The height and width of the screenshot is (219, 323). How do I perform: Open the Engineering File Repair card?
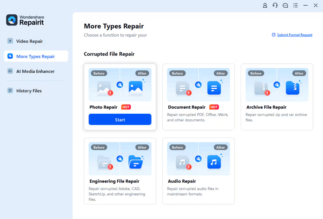click(120, 171)
